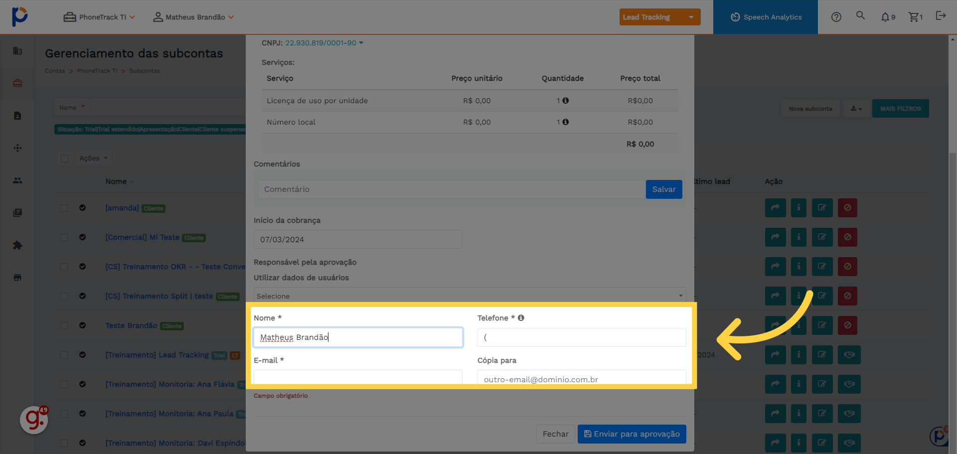Image resolution: width=957 pixels, height=454 pixels.
Task: Open the g. chat widget with 49 badge
Action: pyautogui.click(x=34, y=420)
